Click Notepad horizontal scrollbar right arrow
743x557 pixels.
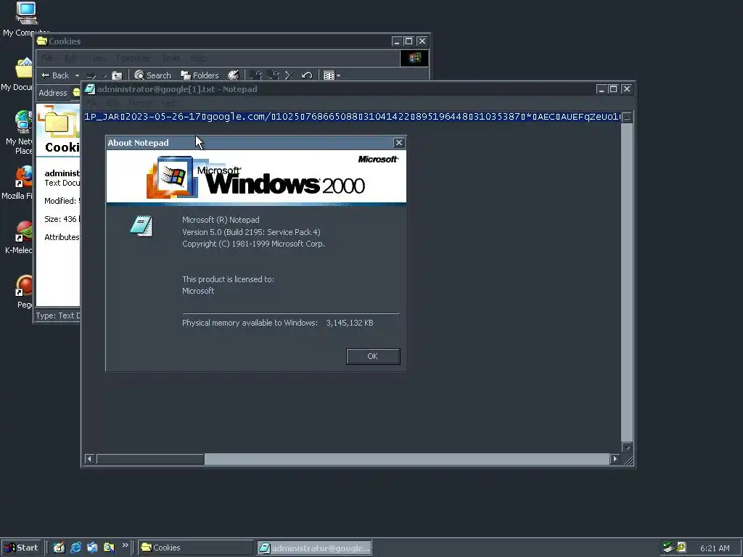[x=615, y=458]
